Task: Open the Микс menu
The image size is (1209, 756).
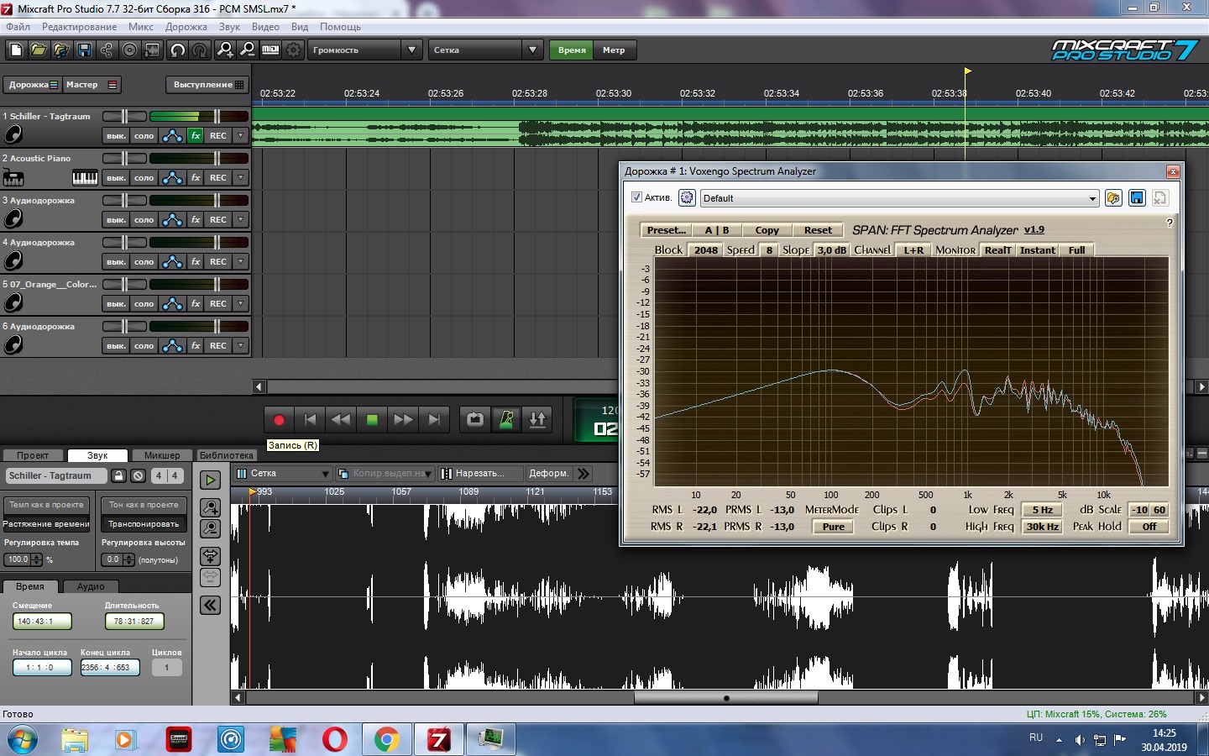Action: coord(141,27)
